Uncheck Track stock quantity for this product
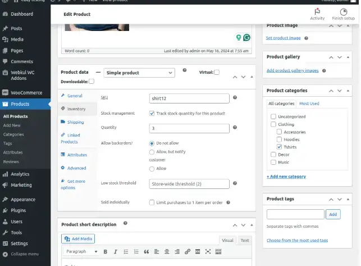The image size is (361, 266). click(152, 113)
